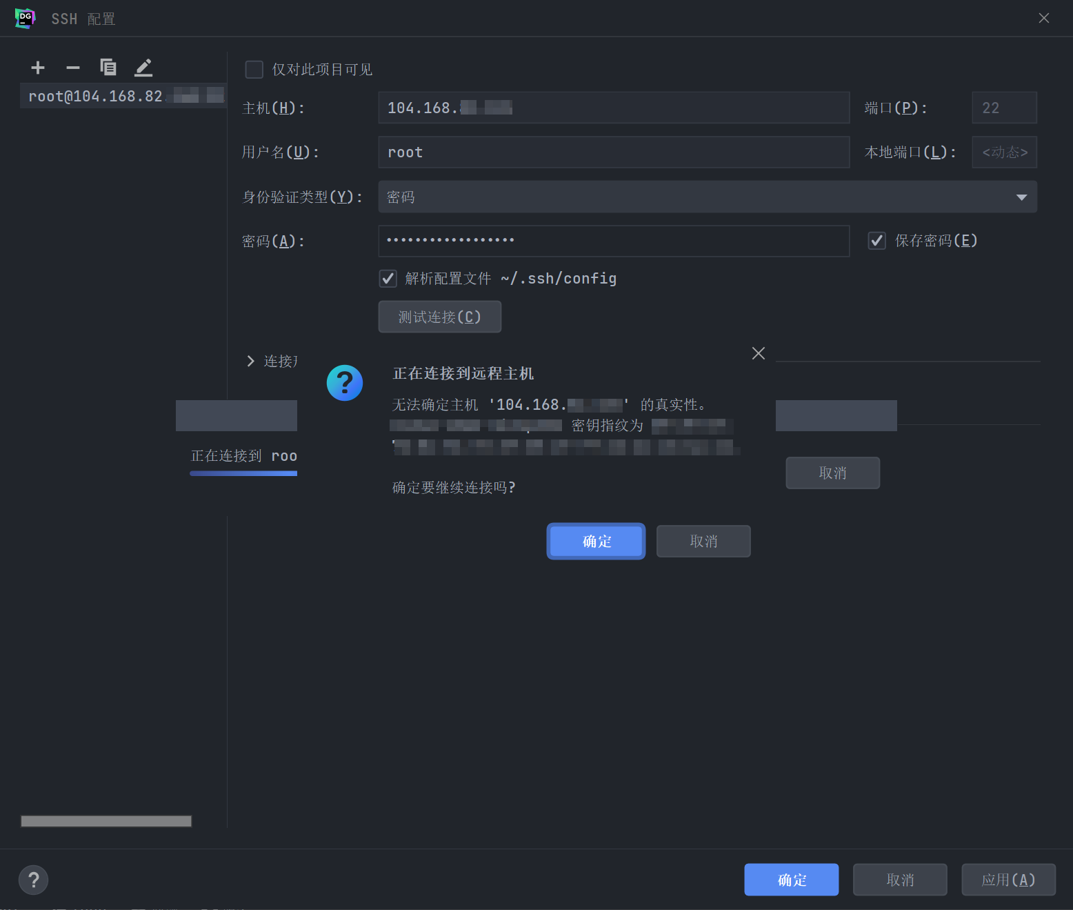Screen dimensions: 1073x910
Task: Add a new SSH configuration with plus icon
Action: tap(38, 67)
